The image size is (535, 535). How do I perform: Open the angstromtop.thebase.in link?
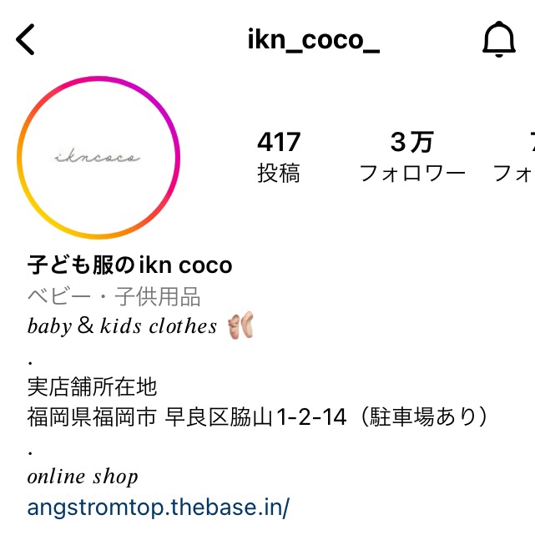pyautogui.click(x=159, y=507)
